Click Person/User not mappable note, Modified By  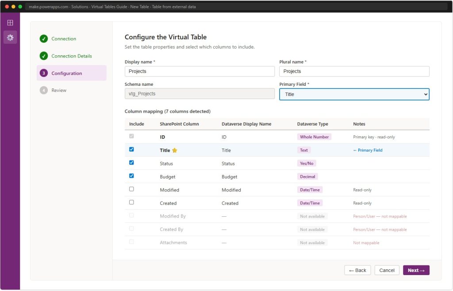(x=380, y=216)
